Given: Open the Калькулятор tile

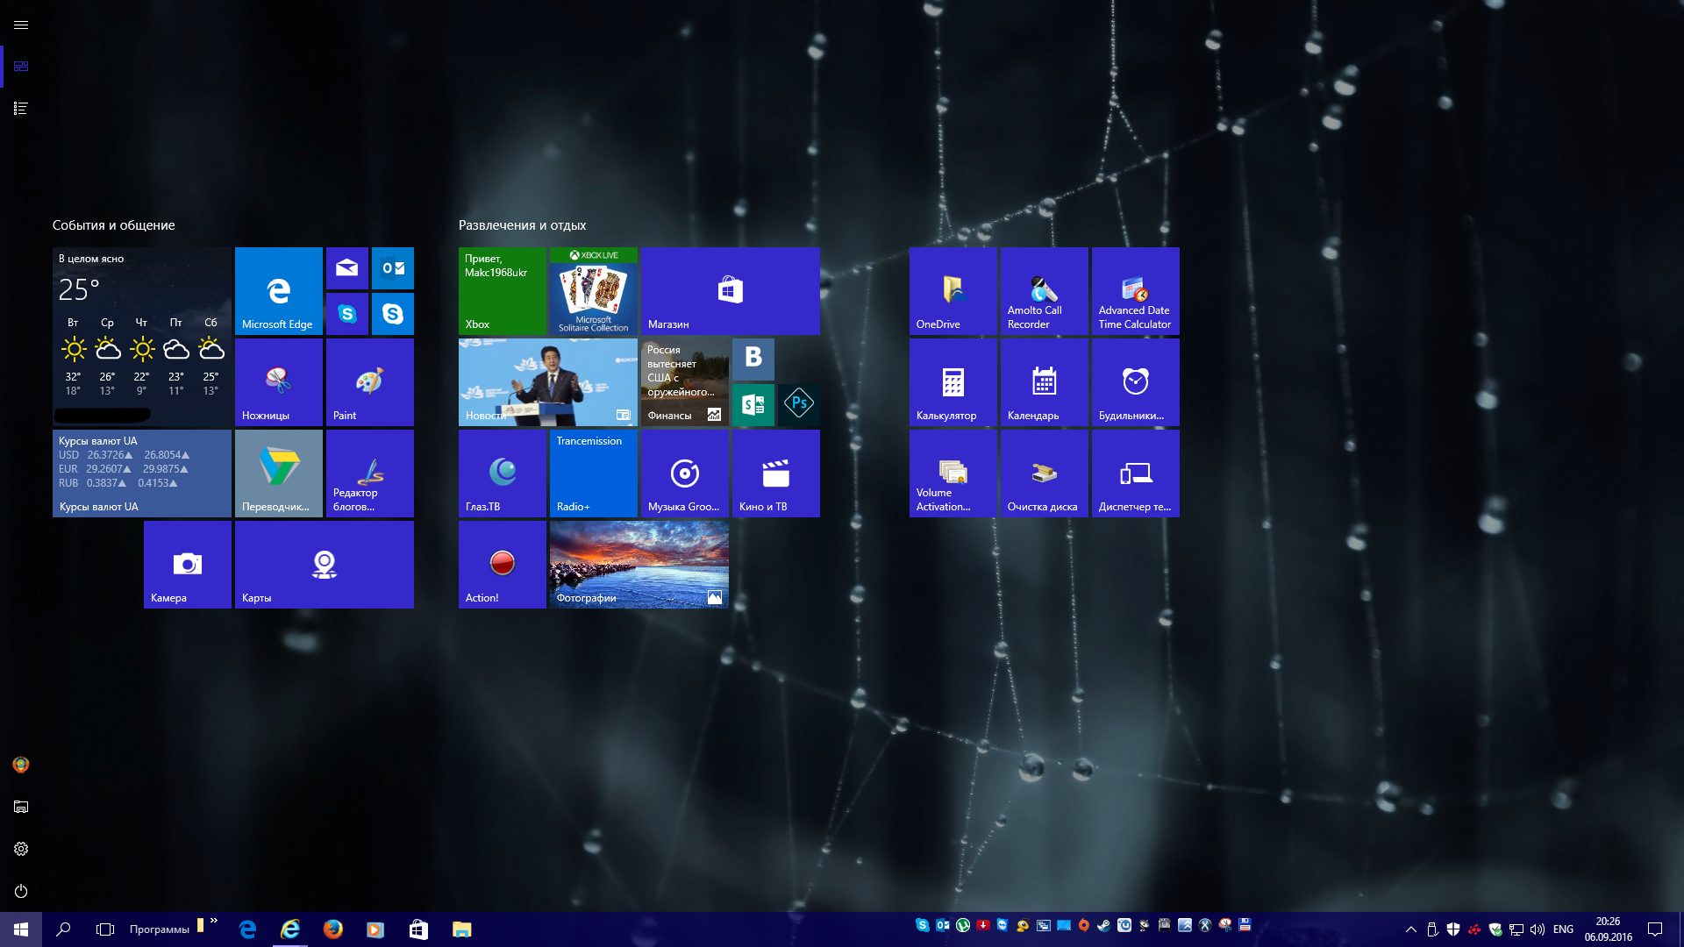Looking at the screenshot, I should tap(953, 382).
